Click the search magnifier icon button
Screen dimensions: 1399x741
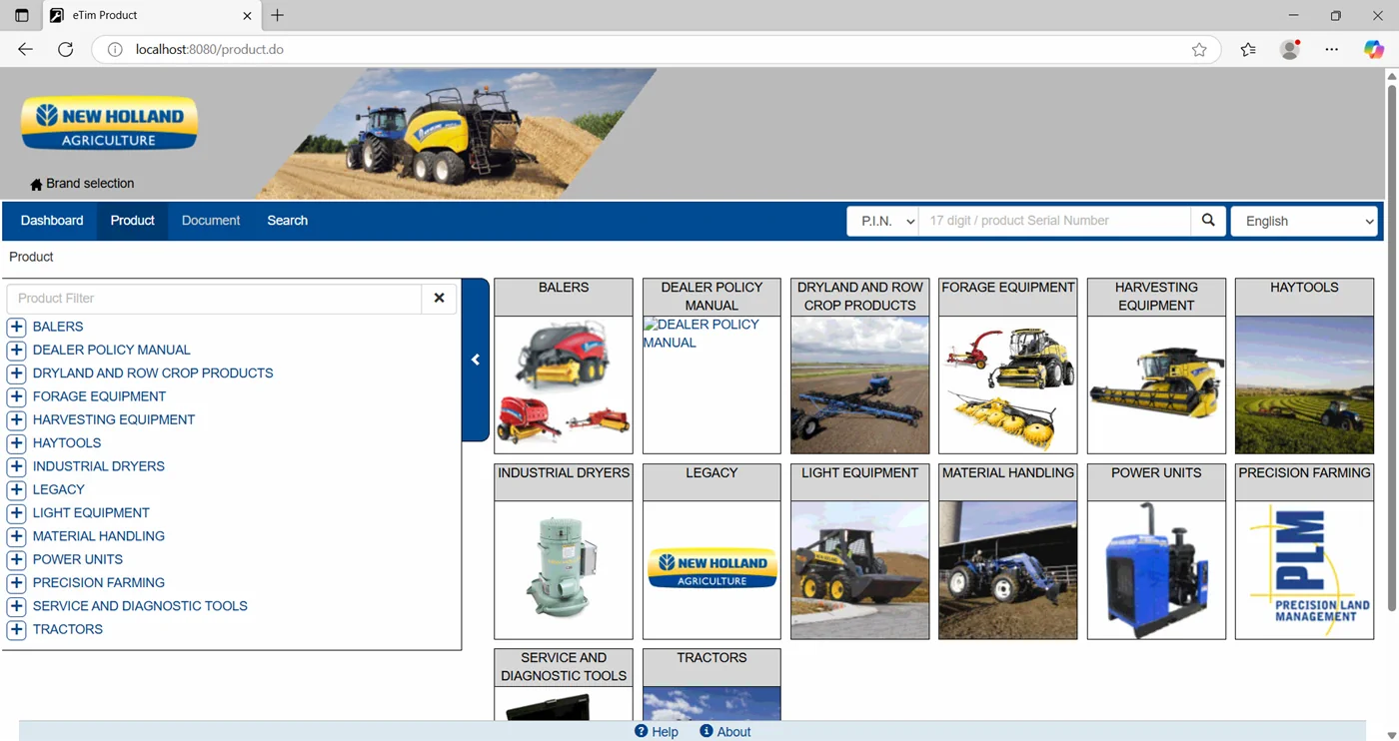[1208, 221]
